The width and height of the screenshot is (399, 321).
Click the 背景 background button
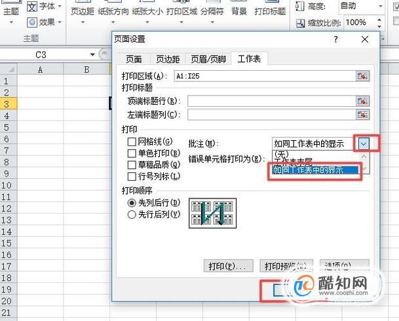click(239, 9)
